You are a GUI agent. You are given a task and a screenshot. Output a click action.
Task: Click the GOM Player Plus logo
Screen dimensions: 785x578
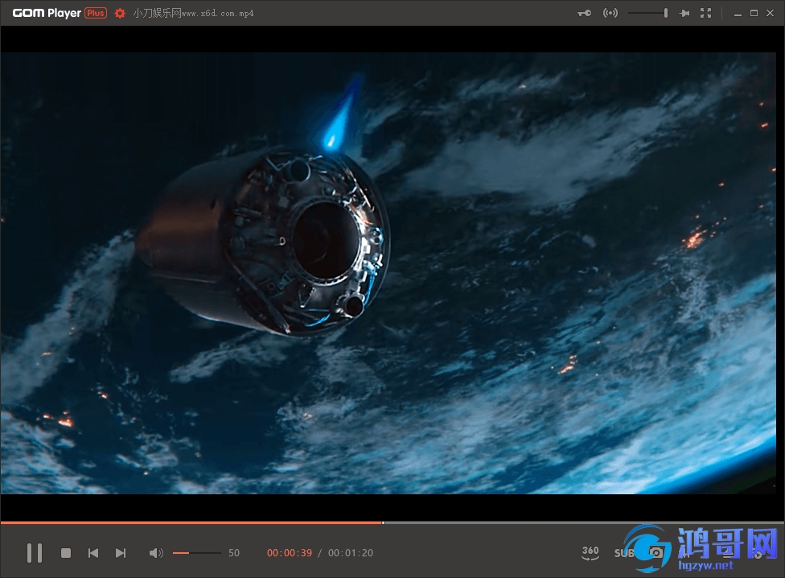(60, 13)
